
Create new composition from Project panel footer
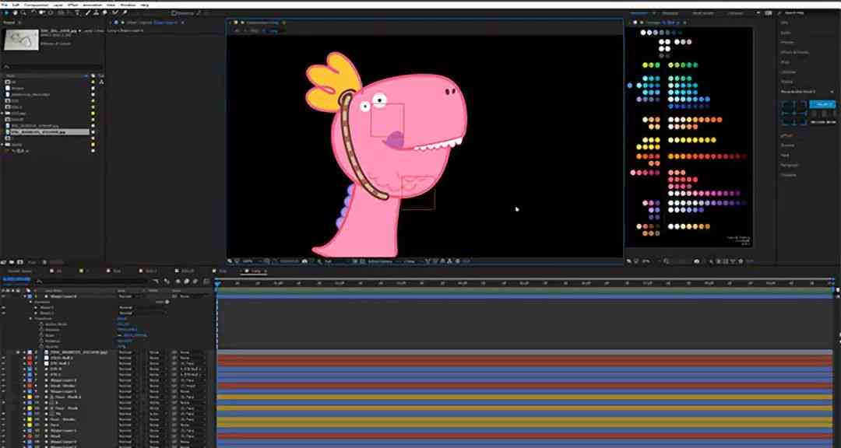(19, 262)
